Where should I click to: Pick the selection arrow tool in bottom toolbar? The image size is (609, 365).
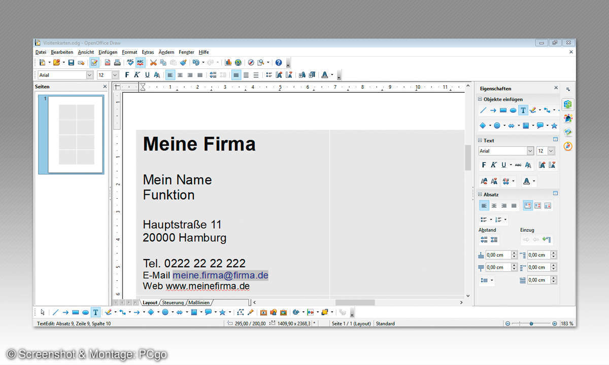(43, 312)
